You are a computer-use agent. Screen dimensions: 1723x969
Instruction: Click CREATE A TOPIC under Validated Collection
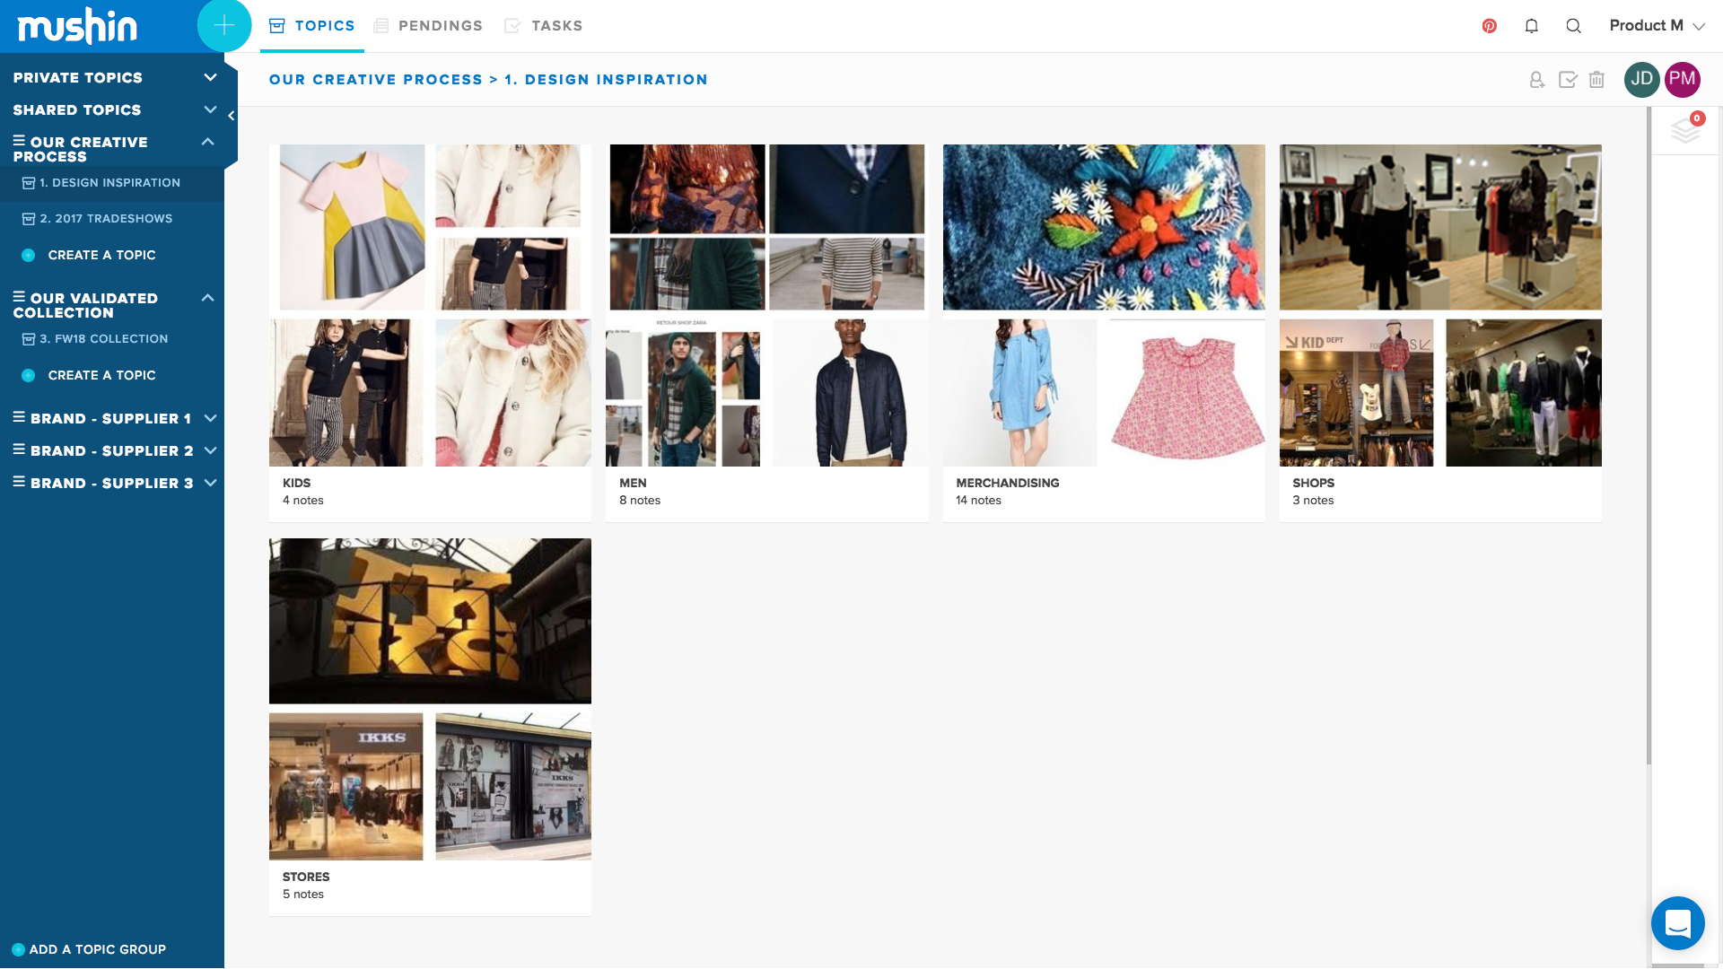pyautogui.click(x=101, y=375)
